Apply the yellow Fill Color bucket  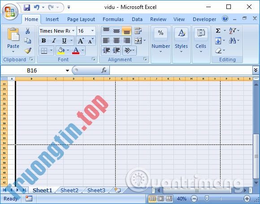(x=61, y=51)
